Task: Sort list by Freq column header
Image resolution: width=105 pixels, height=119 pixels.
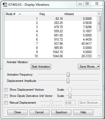Action: click(51, 14)
